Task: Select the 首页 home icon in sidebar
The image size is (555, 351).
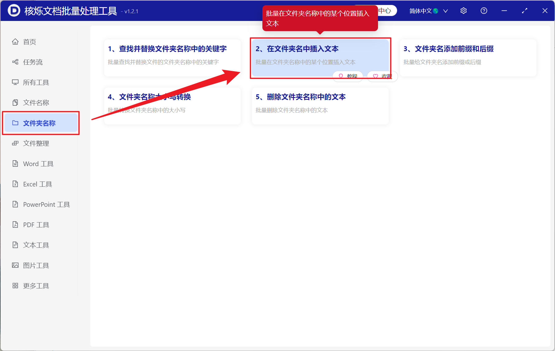Action: click(x=15, y=42)
